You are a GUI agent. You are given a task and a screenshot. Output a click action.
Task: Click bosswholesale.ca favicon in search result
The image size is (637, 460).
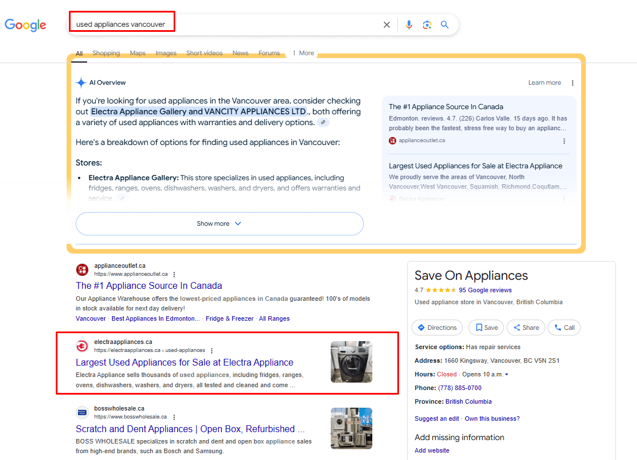pos(82,413)
